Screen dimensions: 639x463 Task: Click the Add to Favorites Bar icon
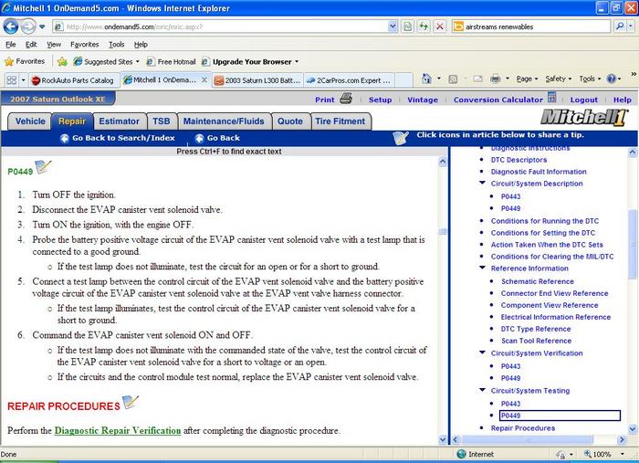[62, 61]
